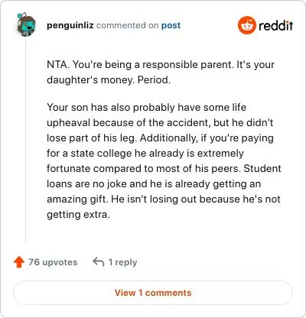Click the "NTA" verdict at comment start
Image resolution: width=306 pixels, height=318 pixels.
pos(57,65)
